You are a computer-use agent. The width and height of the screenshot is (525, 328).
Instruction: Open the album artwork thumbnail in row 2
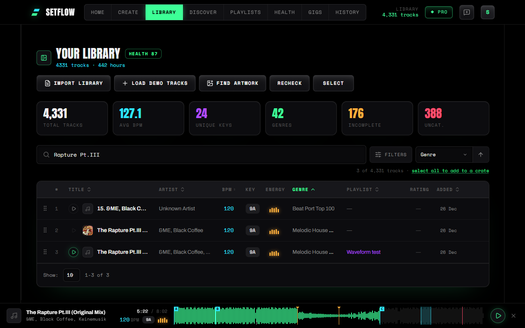[88, 230]
